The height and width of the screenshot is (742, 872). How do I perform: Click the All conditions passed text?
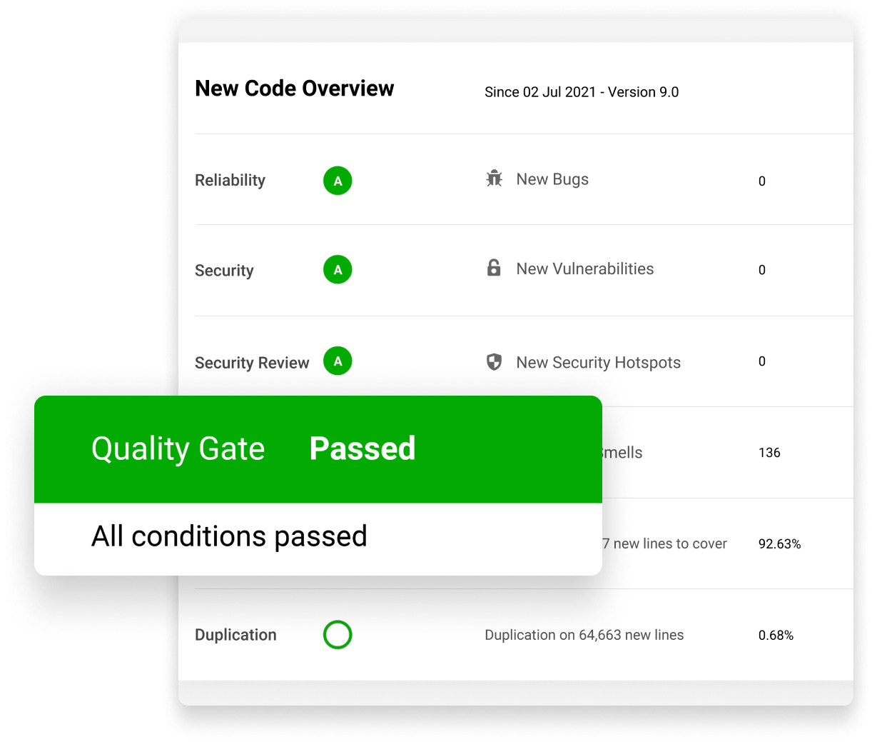coord(229,536)
